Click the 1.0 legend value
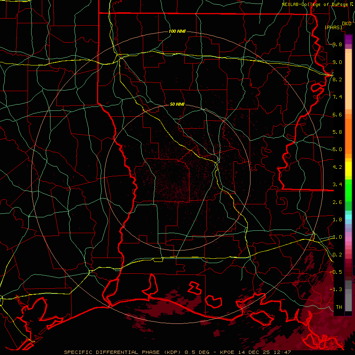 337,237
